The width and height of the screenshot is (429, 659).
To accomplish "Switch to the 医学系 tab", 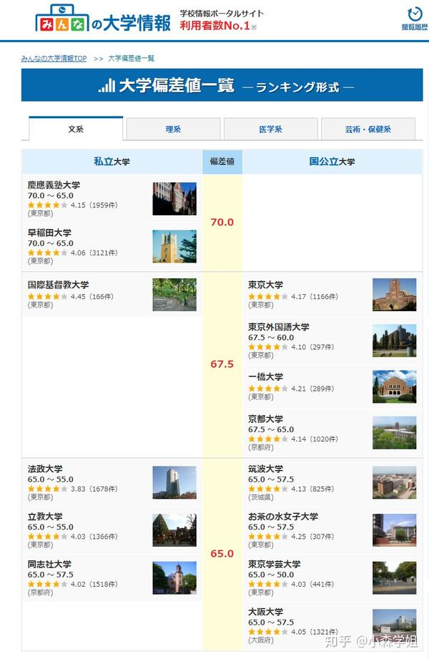I will pos(270,129).
